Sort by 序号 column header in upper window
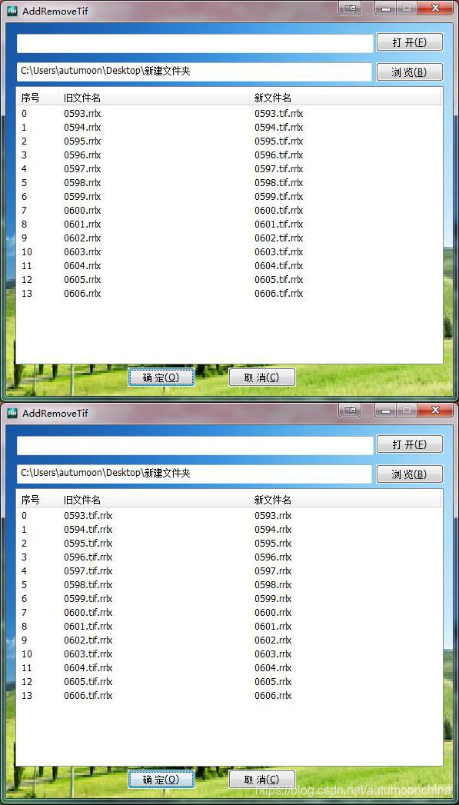The image size is (459, 805). point(38,98)
